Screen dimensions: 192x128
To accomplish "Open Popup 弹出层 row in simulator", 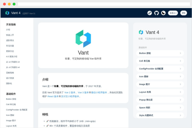I will pyautogui.click(x=160, y=100).
